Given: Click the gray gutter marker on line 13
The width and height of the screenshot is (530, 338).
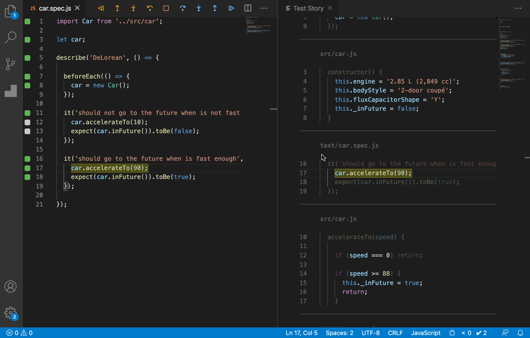Looking at the screenshot, I should tap(28, 131).
